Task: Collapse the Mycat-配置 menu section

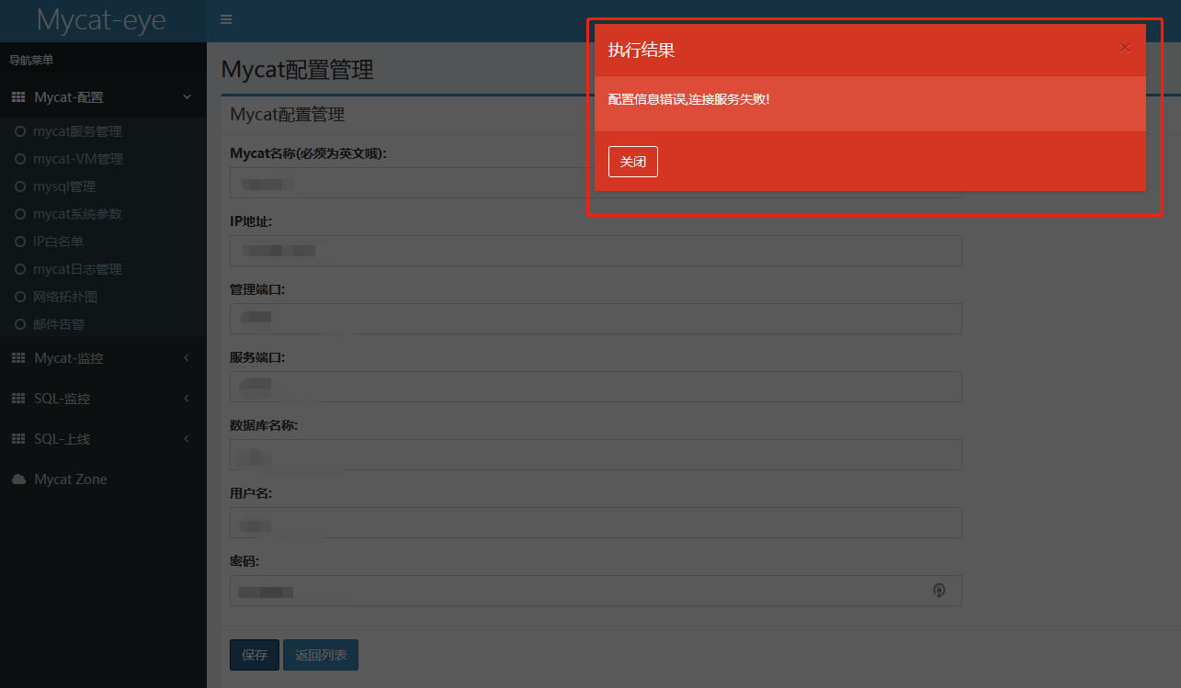Action: (x=103, y=97)
